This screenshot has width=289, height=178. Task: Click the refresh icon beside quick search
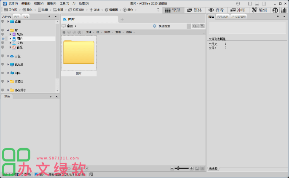pyautogui.click(x=155, y=26)
